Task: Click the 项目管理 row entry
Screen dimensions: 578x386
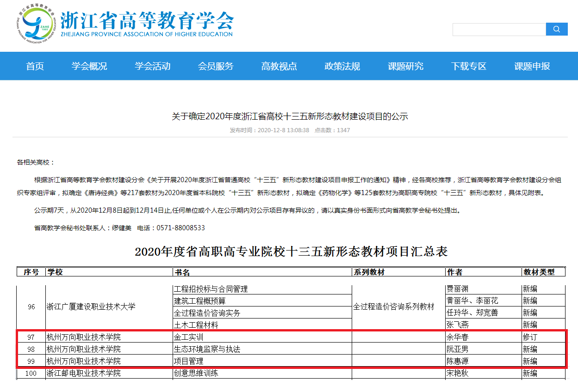Action: 188,361
